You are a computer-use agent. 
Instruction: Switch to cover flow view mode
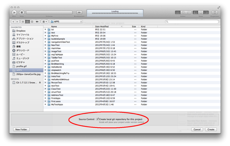pos(37,22)
